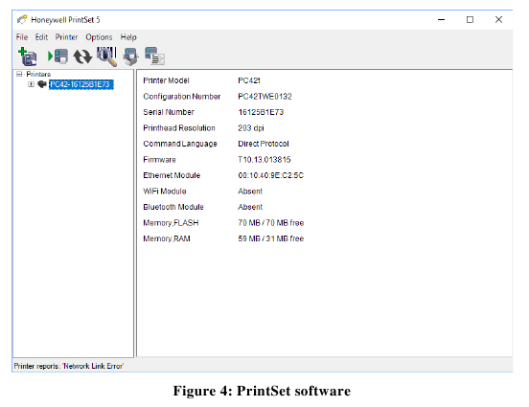This screenshot has height=407, width=529.
Task: Open the Options menu
Action: pos(99,37)
